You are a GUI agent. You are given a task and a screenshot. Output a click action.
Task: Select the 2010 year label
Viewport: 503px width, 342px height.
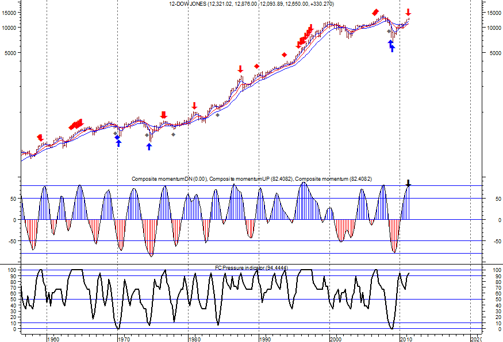pos(406,339)
